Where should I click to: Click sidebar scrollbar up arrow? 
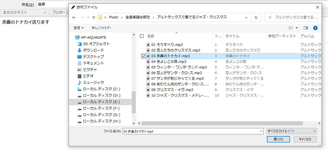[134, 35]
